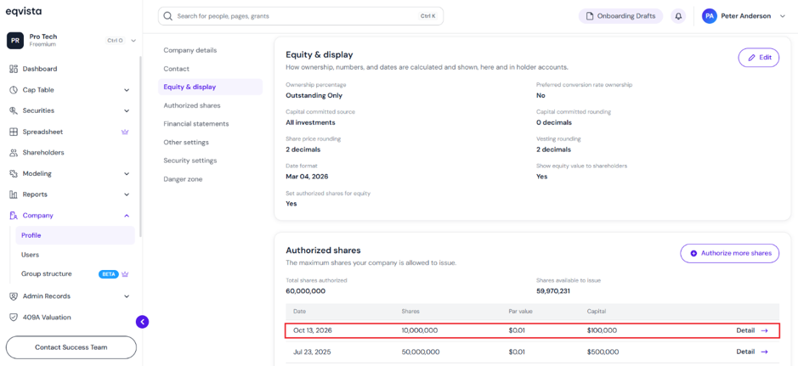
Task: Click the Group structure crown icon
Action: pos(125,274)
